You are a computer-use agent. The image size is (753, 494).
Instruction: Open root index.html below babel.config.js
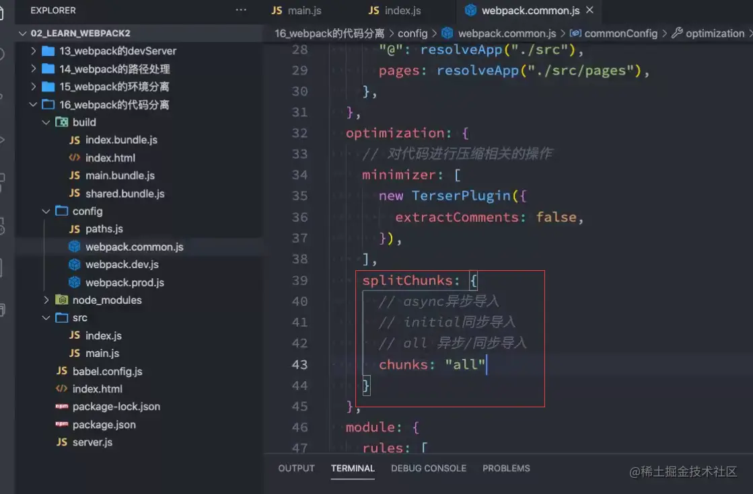(x=97, y=389)
